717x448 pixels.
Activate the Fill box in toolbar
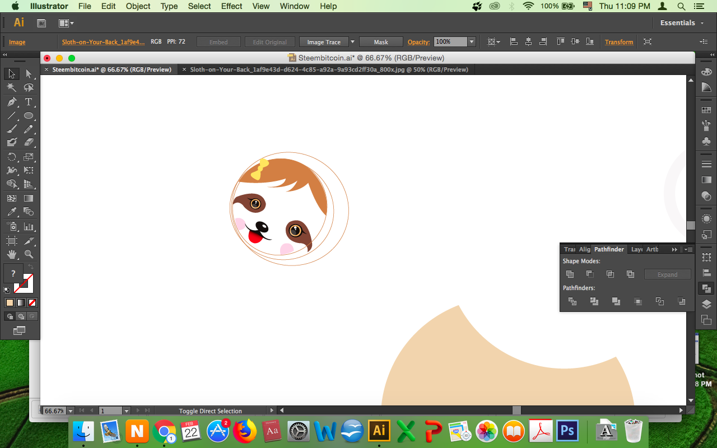click(13, 274)
